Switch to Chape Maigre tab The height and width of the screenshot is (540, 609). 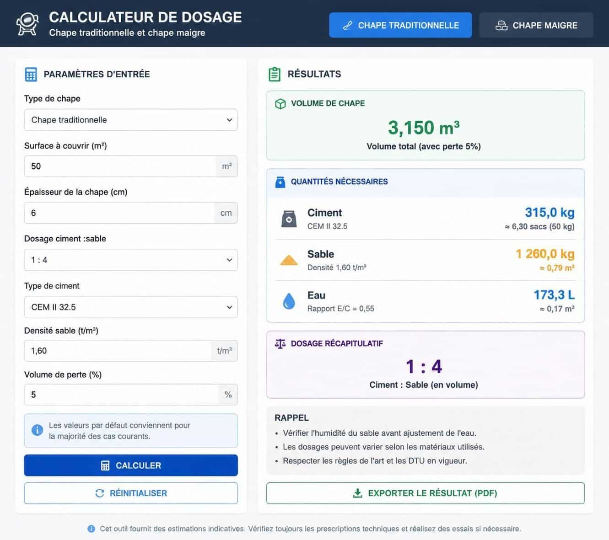pyautogui.click(x=536, y=25)
